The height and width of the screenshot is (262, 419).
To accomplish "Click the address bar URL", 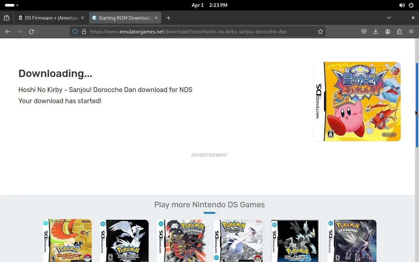I will point(188,32).
